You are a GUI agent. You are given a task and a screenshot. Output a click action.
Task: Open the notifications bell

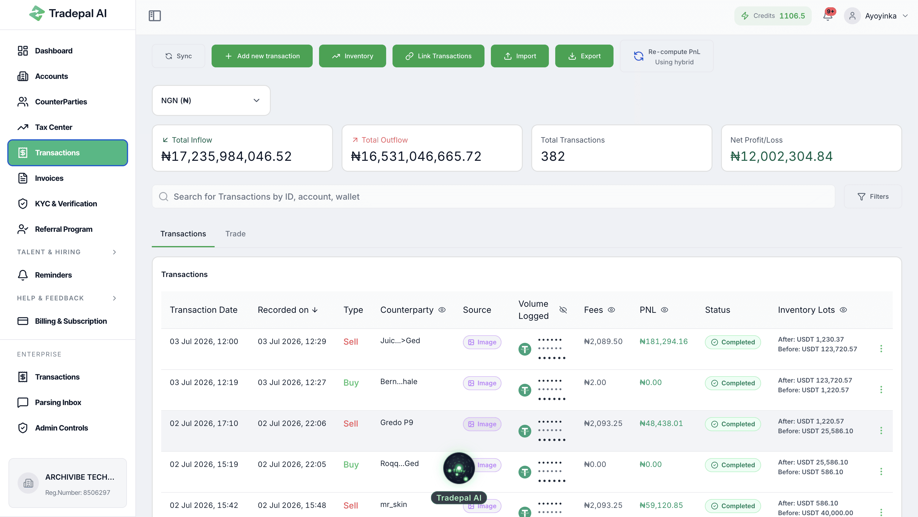coord(828,16)
